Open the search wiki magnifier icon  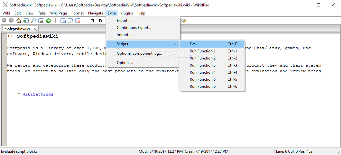coord(33,21)
